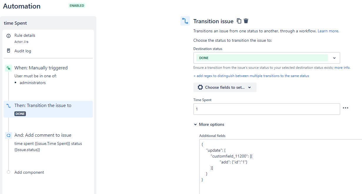362x194 pixels.
Task: Click the Add component circle marker
Action: pos(9,172)
